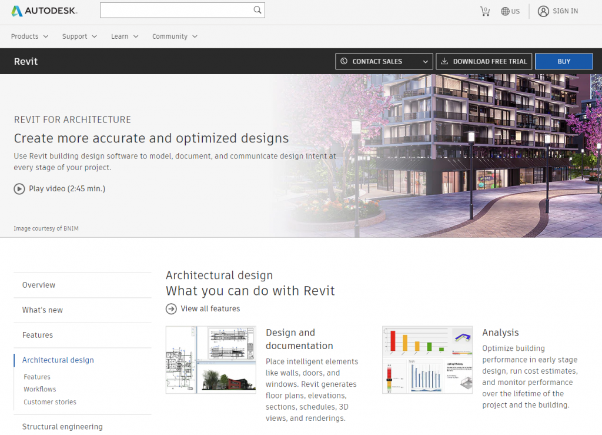Click the circled arrow next to View all features

point(171,308)
